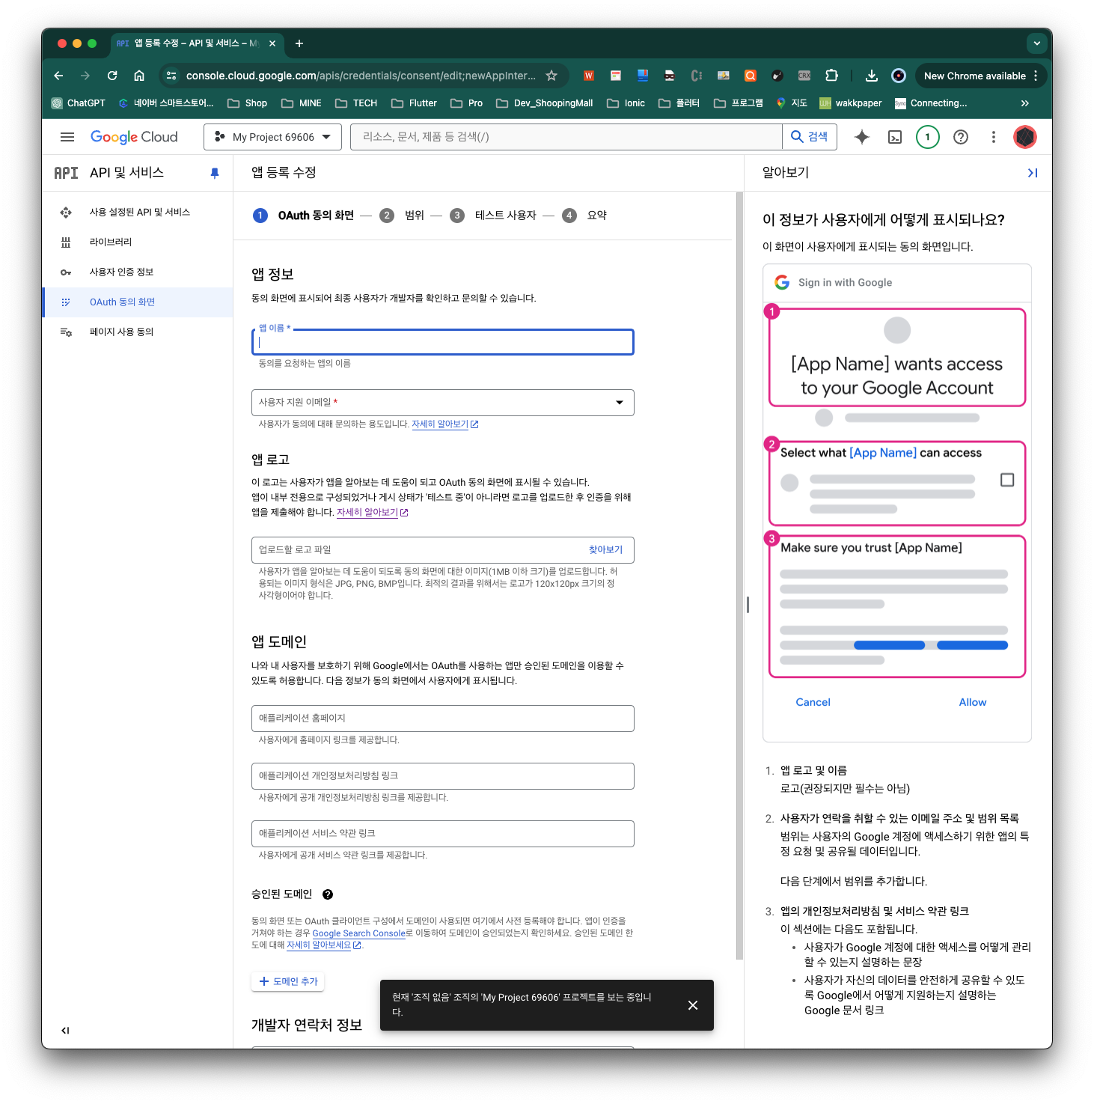Open the Google Search Console link
The width and height of the screenshot is (1094, 1104).
pyautogui.click(x=358, y=933)
